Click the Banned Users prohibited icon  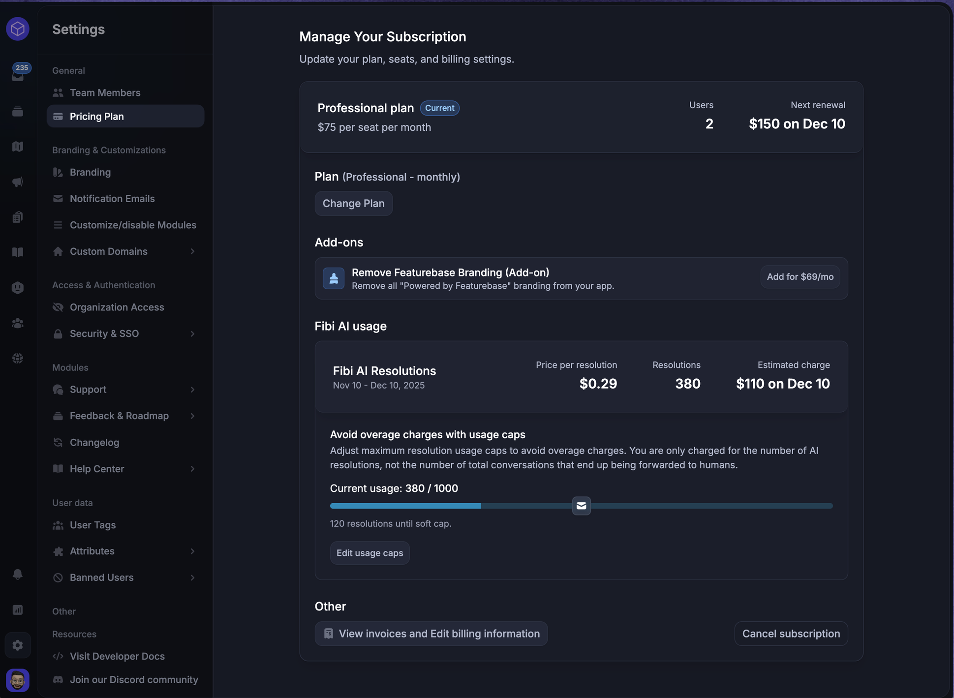coord(58,577)
